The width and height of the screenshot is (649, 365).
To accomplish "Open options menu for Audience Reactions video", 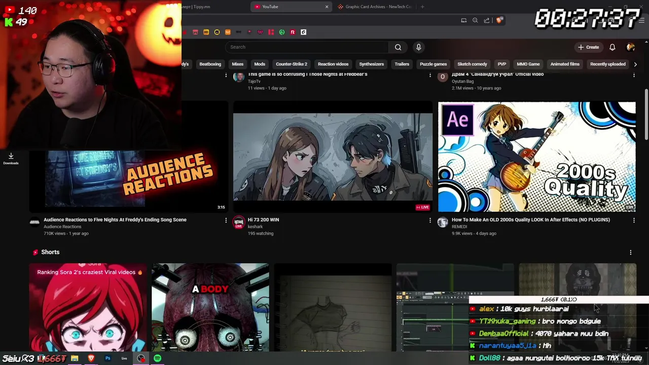I will 226,220.
